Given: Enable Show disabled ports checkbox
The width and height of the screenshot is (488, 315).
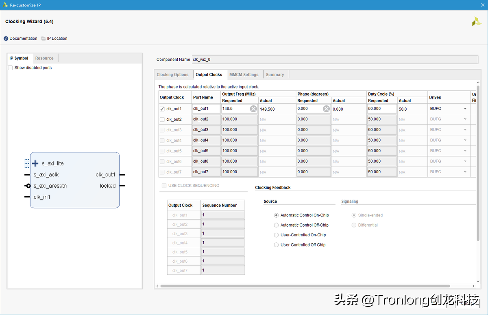Looking at the screenshot, I should [11, 68].
